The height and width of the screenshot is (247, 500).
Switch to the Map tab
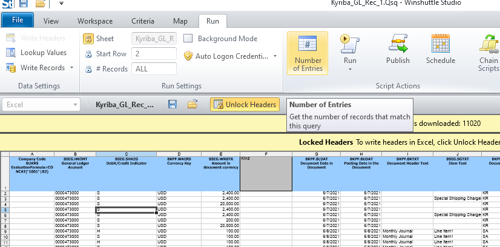point(180,21)
